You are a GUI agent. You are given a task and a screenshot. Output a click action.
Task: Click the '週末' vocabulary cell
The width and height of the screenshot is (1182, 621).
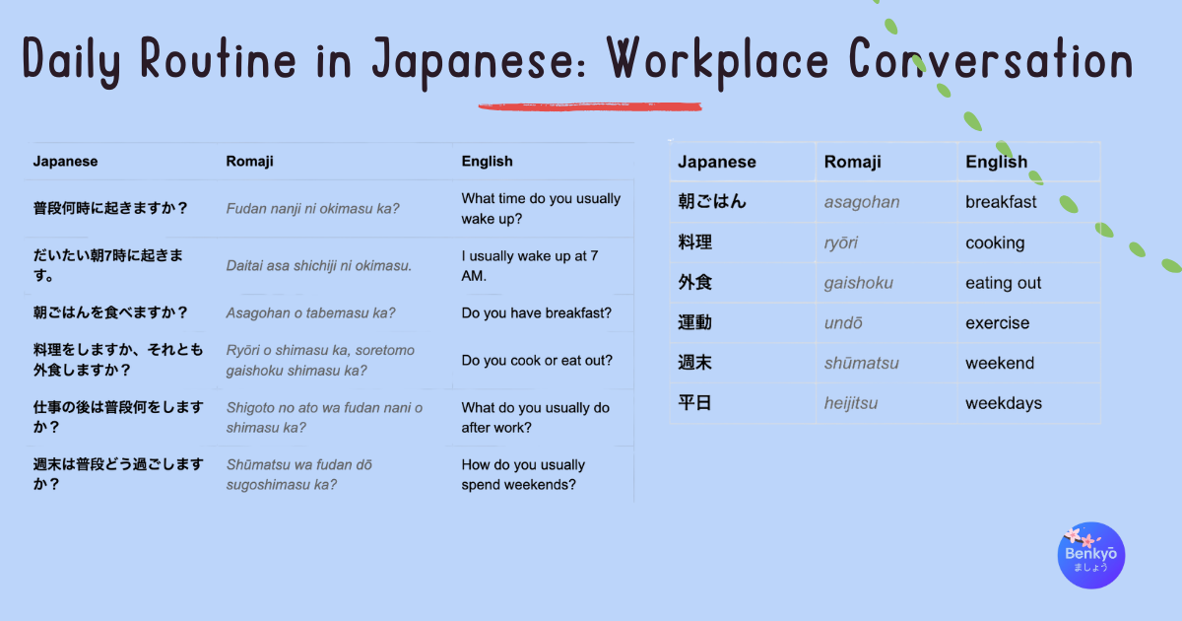(695, 363)
